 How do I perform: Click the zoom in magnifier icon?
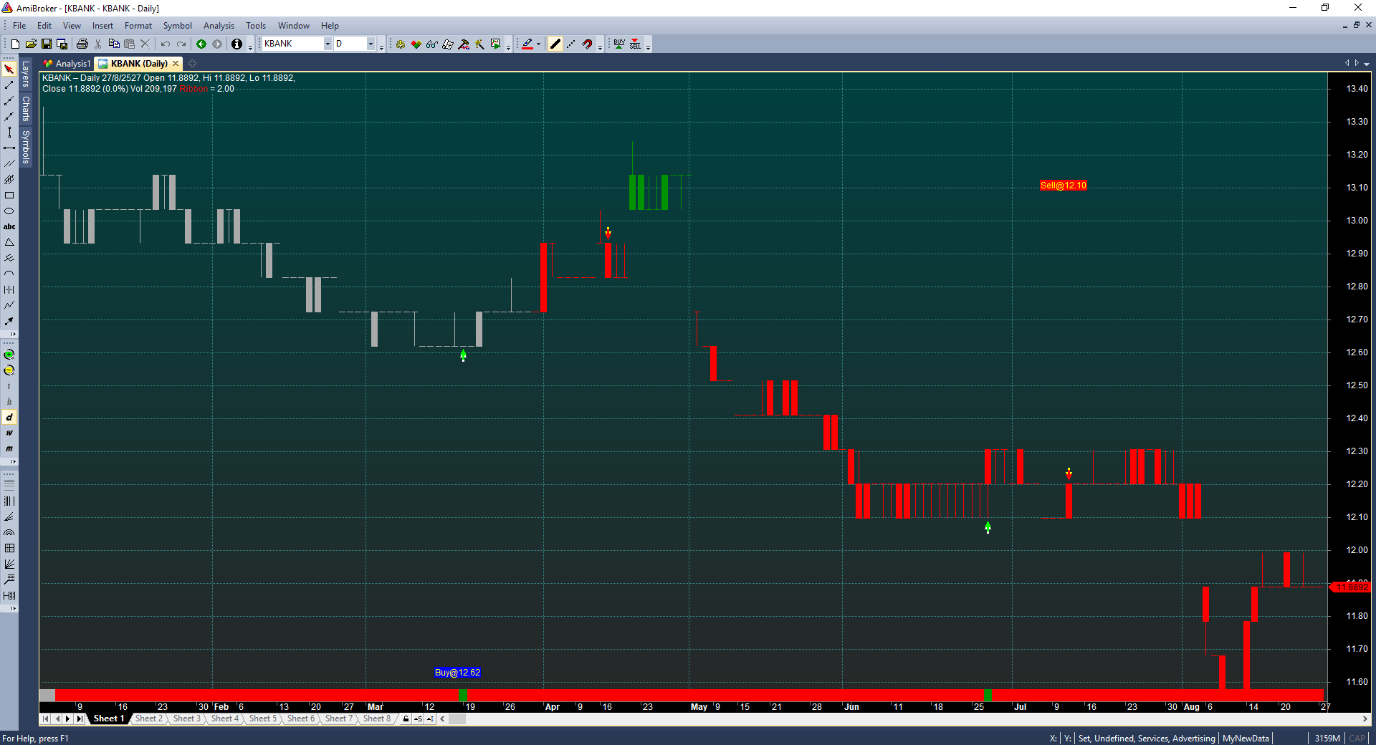pos(9,355)
